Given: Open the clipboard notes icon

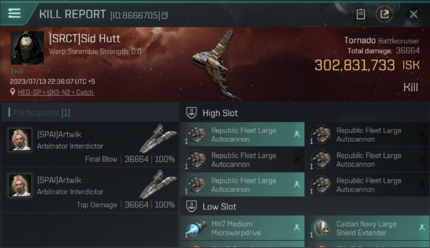Looking at the screenshot, I should pos(361,14).
